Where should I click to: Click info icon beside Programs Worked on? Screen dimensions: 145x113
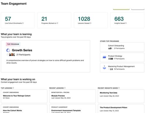point(57,23)
